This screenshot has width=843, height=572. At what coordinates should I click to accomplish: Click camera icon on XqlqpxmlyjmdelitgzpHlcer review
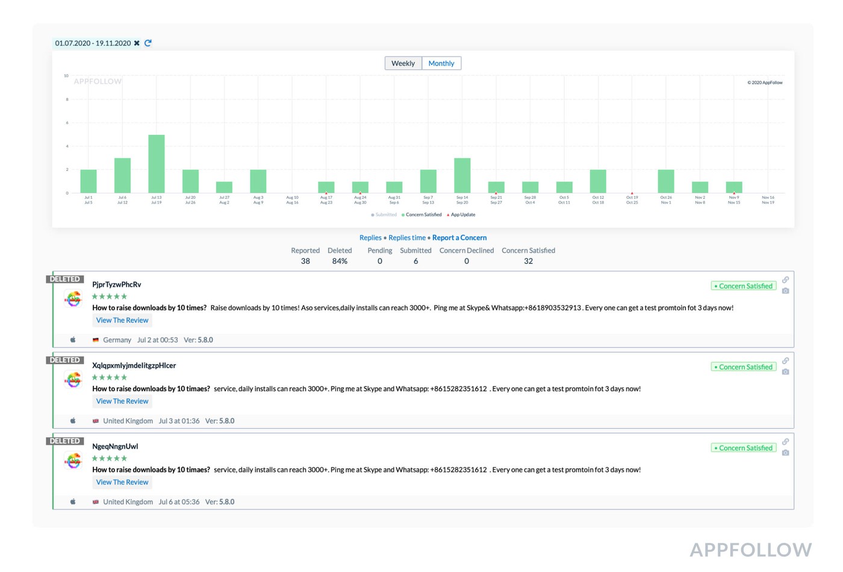coord(785,372)
